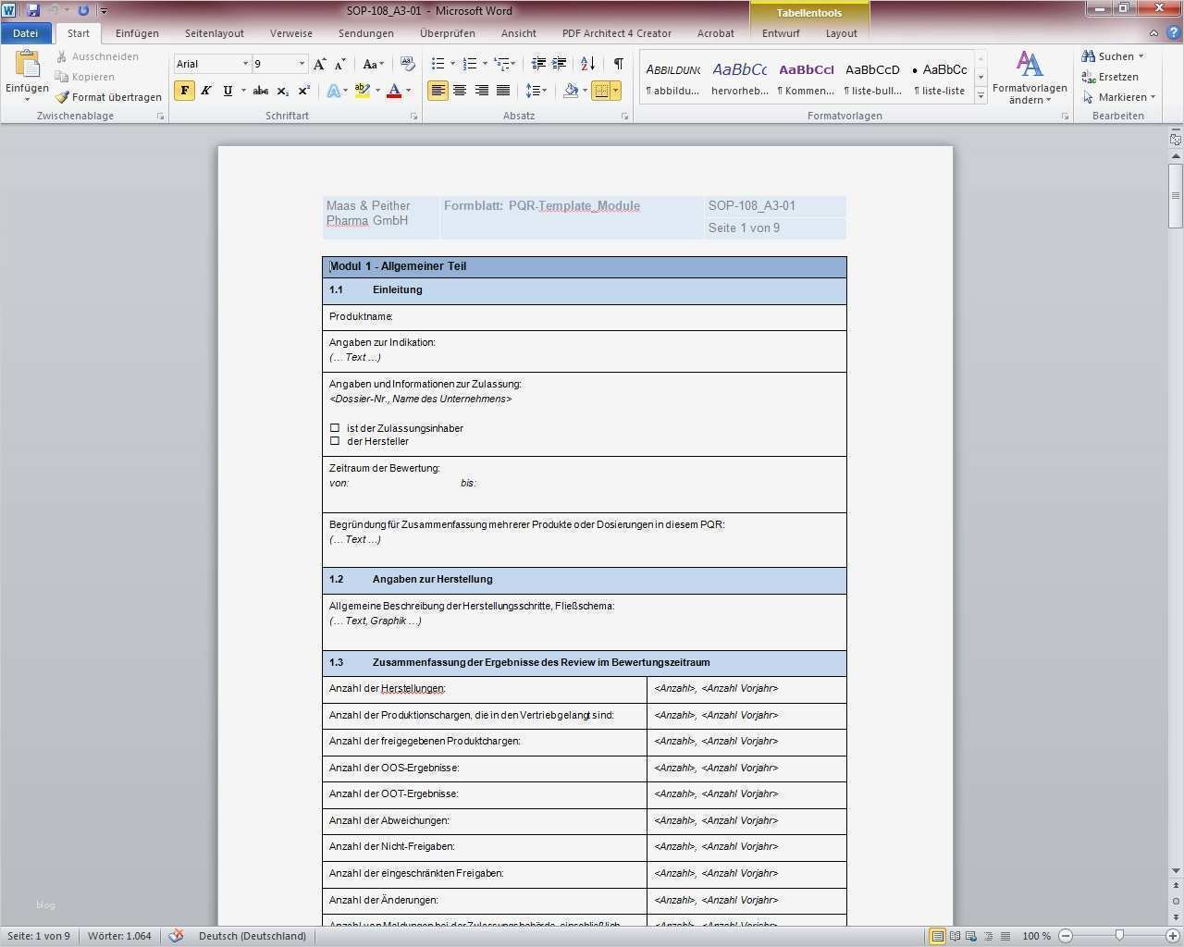The image size is (1184, 947).
Task: Check the 'ist der Zulassungsinhaber' checkbox
Action: click(335, 427)
